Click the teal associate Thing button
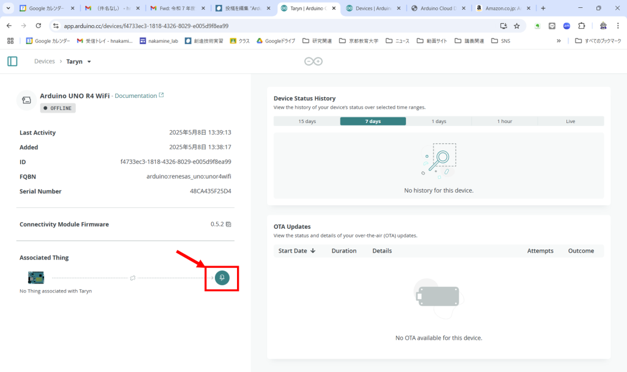Image resolution: width=627 pixels, height=372 pixels. (222, 278)
